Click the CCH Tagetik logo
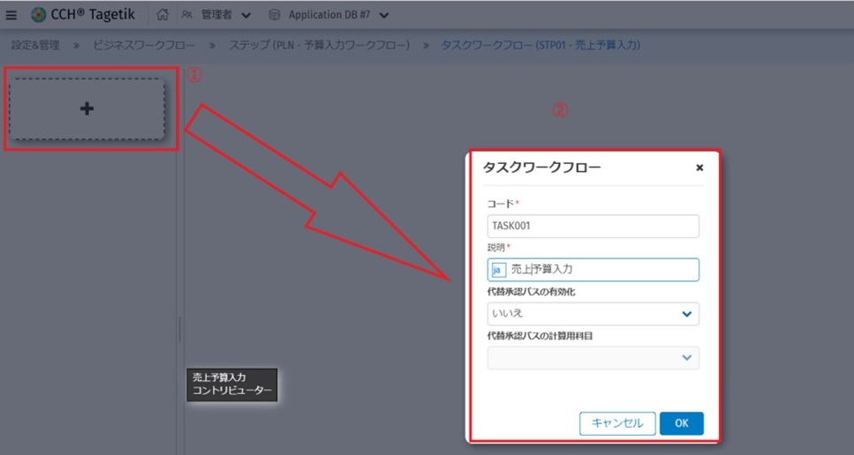This screenshot has height=455, width=854. coord(39,15)
